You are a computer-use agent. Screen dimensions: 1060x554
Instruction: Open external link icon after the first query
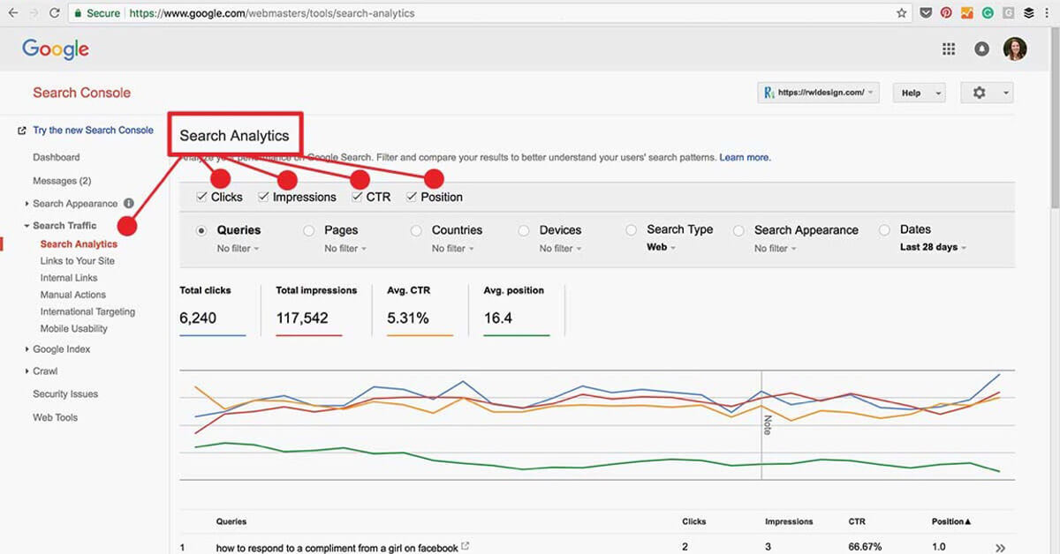466,547
